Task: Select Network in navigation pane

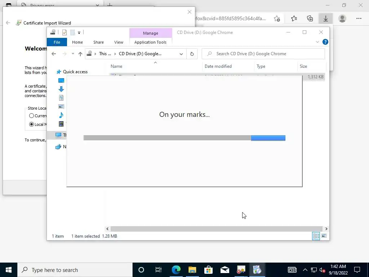Action: pyautogui.click(x=61, y=147)
